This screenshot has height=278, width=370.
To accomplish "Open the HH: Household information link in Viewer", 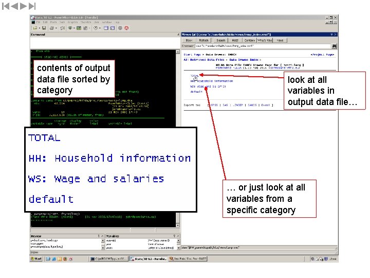I will [212, 81].
